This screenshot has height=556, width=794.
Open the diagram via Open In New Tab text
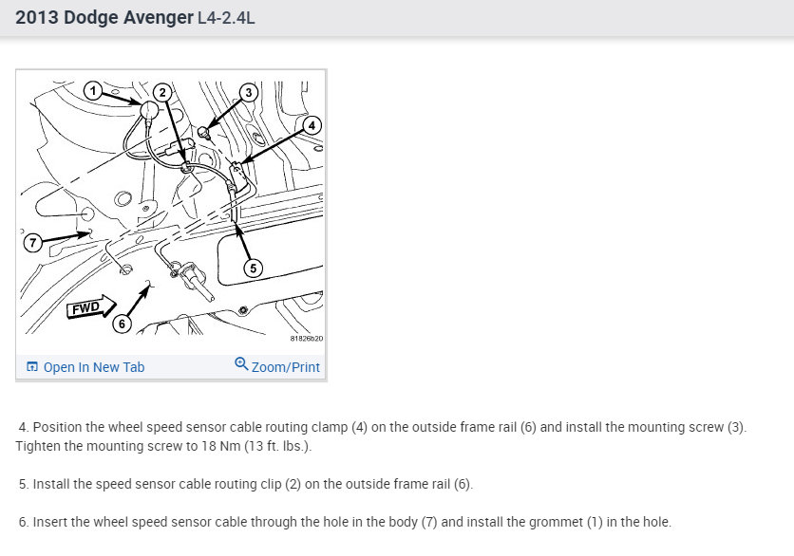94,367
